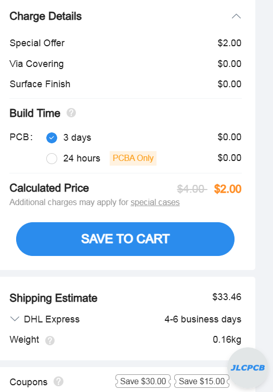This screenshot has height=392, width=273.
Task: Collapse the Charge Details section
Action: tap(236, 17)
